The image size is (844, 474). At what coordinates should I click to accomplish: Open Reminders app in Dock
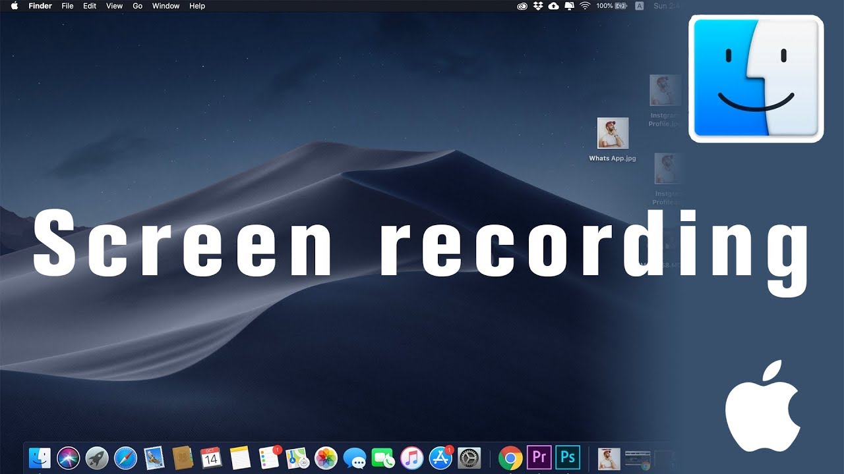[269, 457]
